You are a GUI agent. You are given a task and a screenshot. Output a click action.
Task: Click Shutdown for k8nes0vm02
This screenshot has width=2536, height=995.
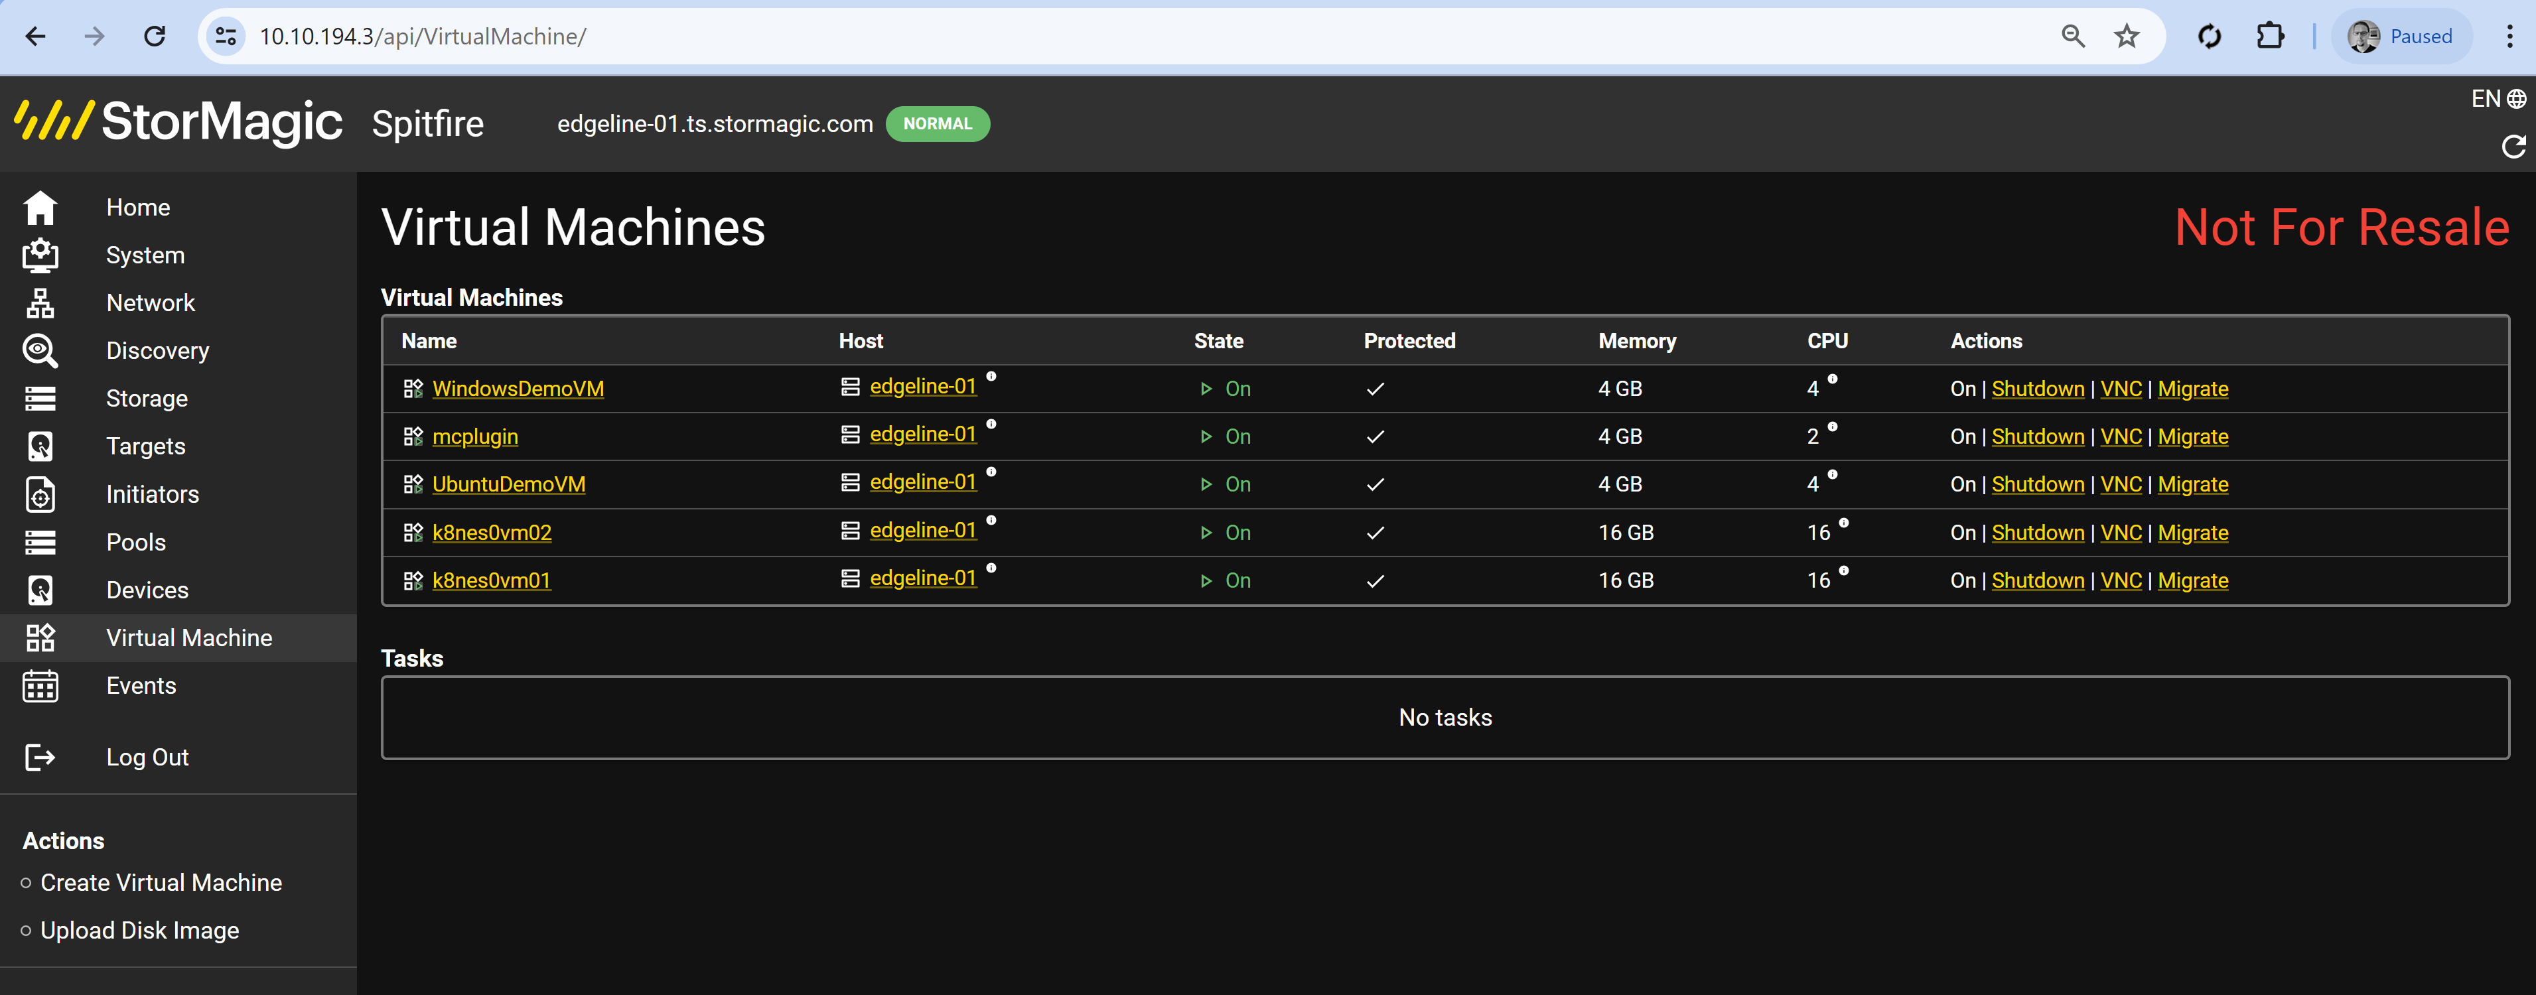point(2038,533)
